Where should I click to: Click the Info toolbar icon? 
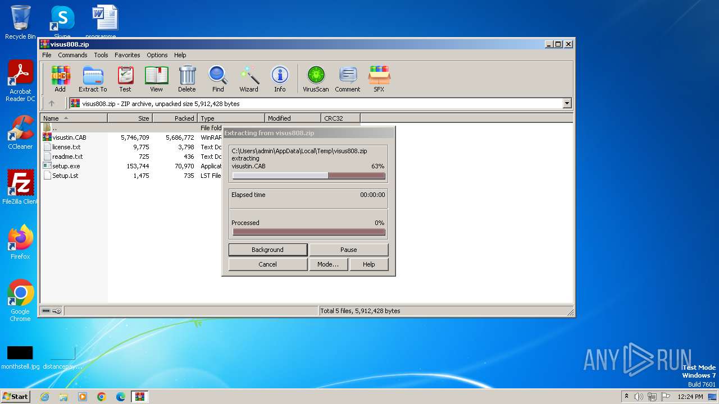pos(280,79)
